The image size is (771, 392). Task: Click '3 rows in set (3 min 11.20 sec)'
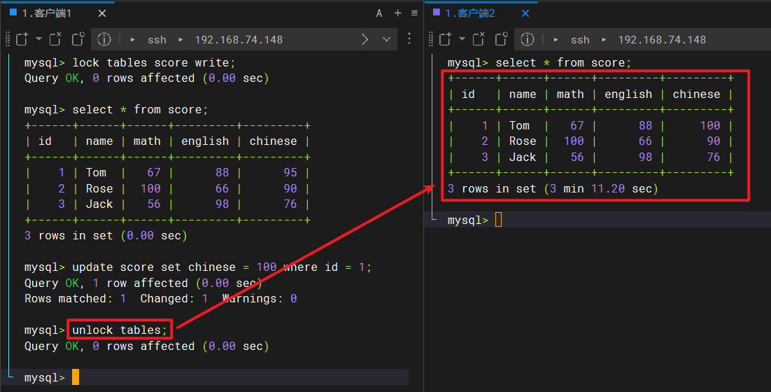pos(553,189)
